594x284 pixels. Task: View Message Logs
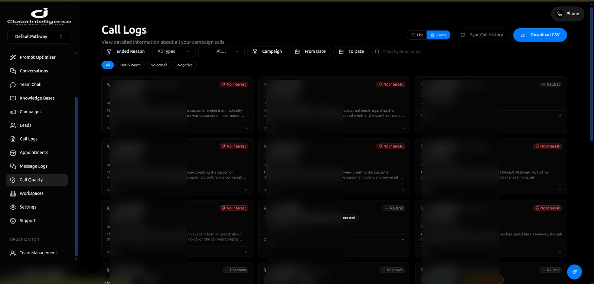click(x=37, y=166)
